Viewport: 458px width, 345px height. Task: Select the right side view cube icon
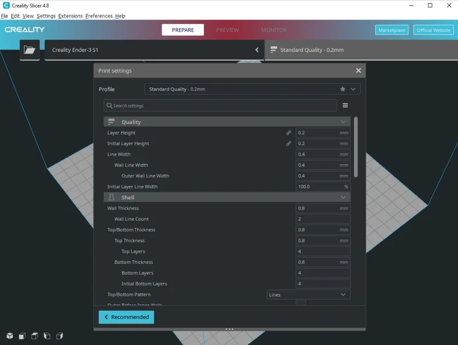click(x=60, y=336)
